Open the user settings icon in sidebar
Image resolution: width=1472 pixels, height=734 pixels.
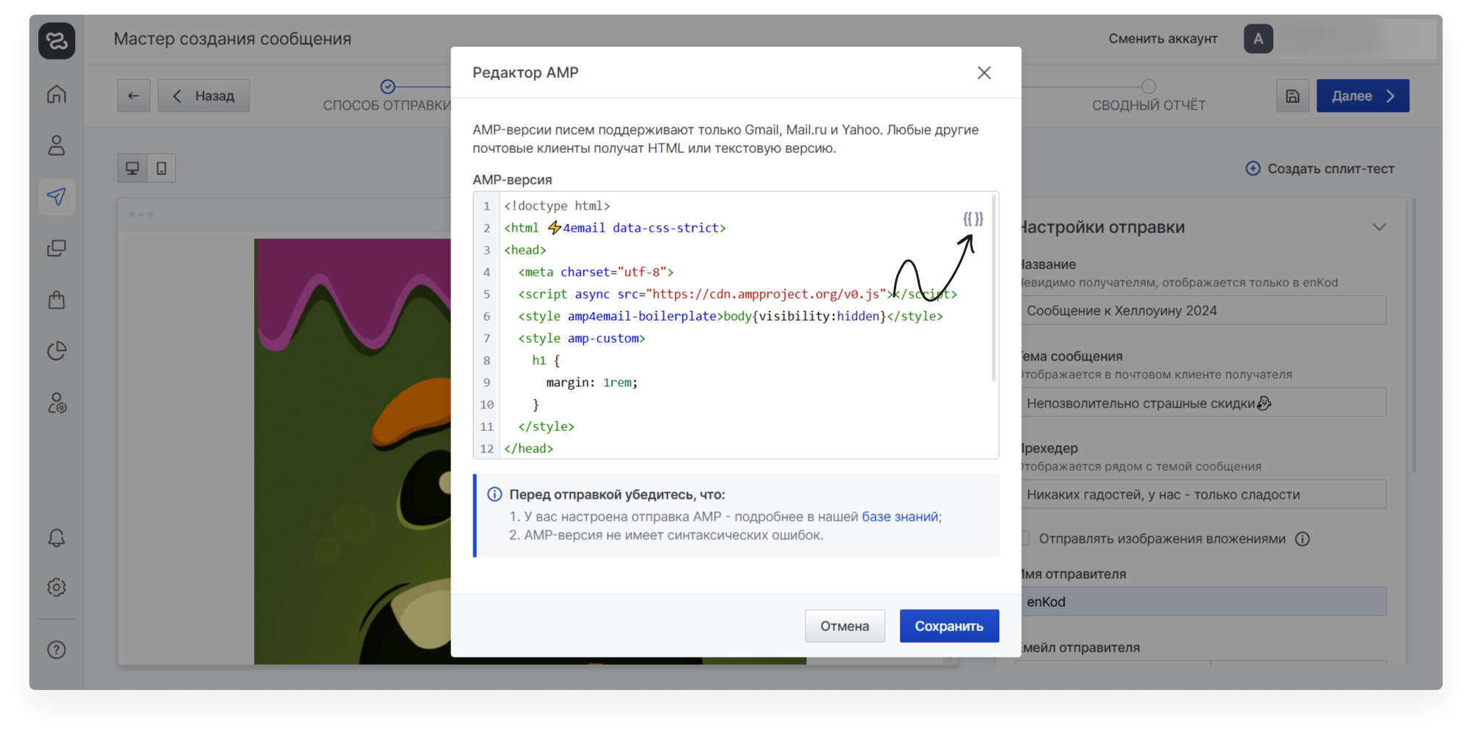57,403
